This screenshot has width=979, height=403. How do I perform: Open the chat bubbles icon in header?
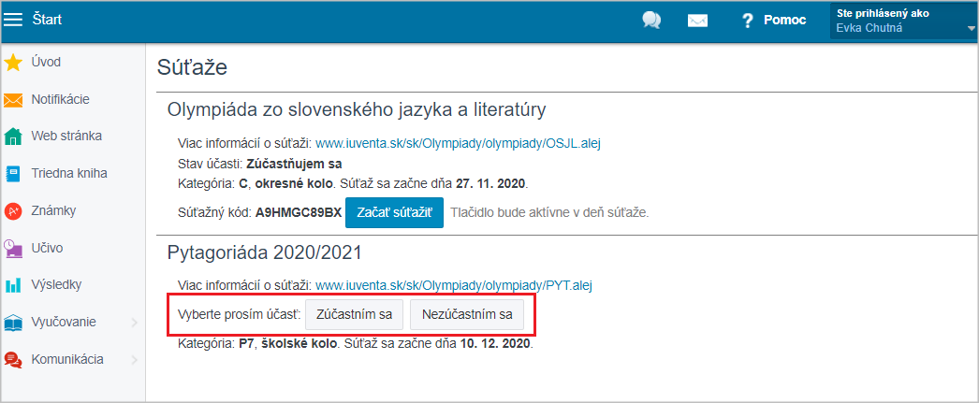pos(651,21)
